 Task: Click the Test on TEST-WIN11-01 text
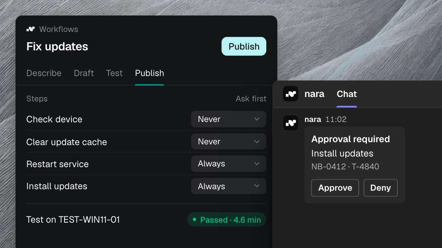[x=73, y=220]
